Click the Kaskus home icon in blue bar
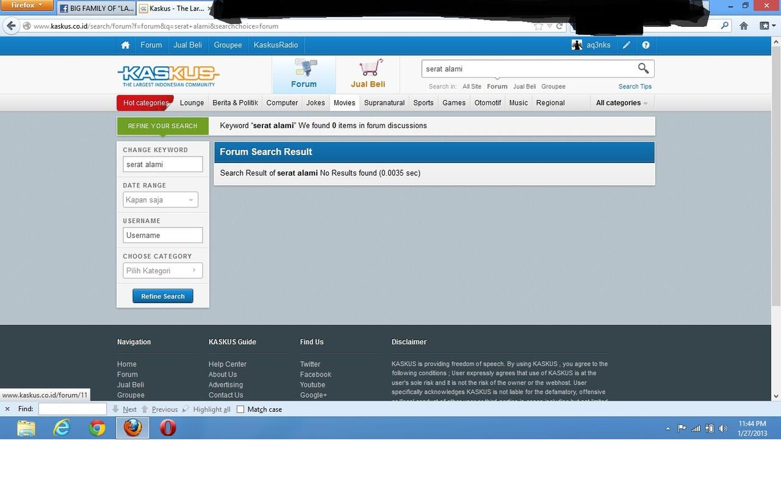This screenshot has height=493, width=781. pyautogui.click(x=125, y=45)
